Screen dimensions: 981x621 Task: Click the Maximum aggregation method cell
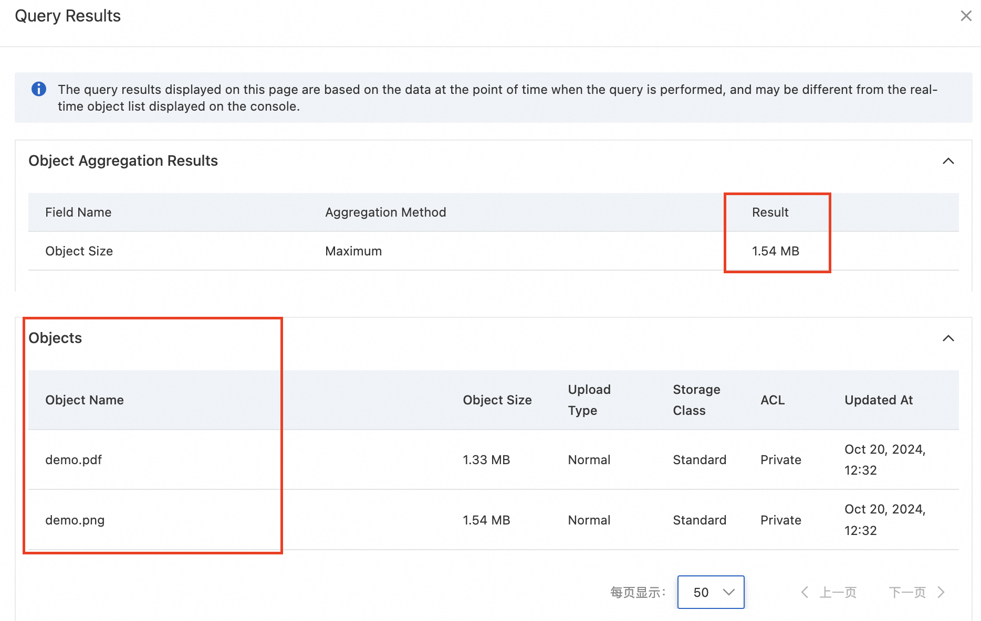(353, 251)
